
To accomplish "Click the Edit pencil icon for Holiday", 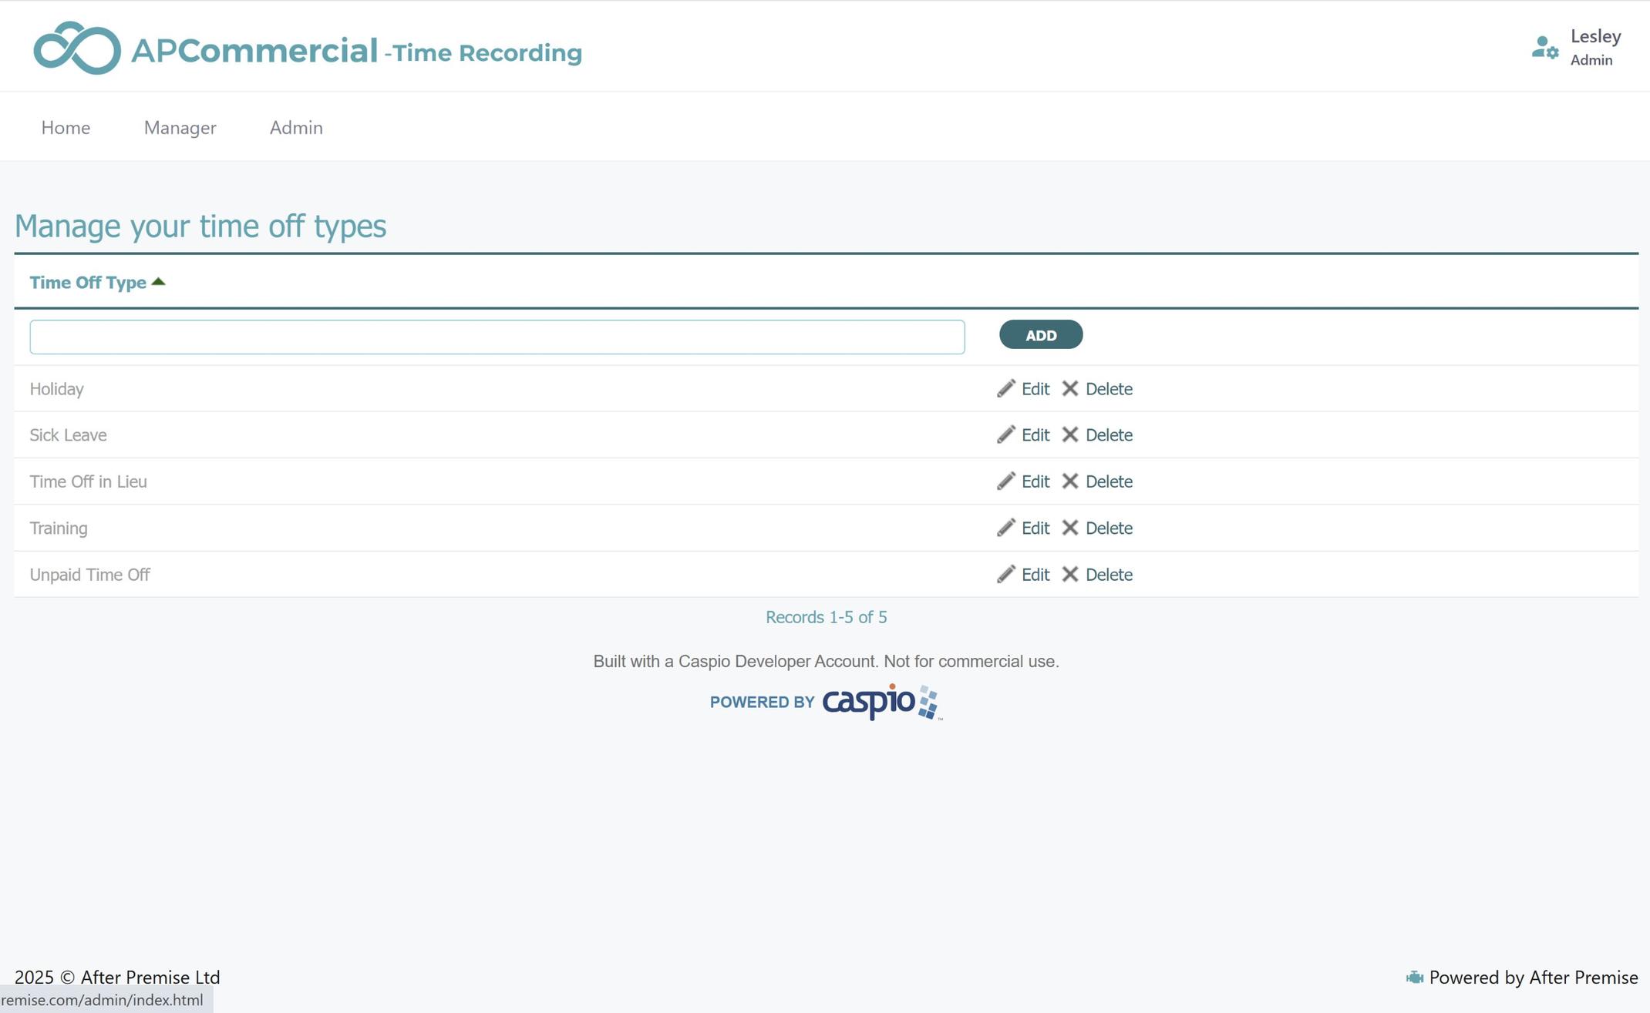I will [x=1005, y=389].
